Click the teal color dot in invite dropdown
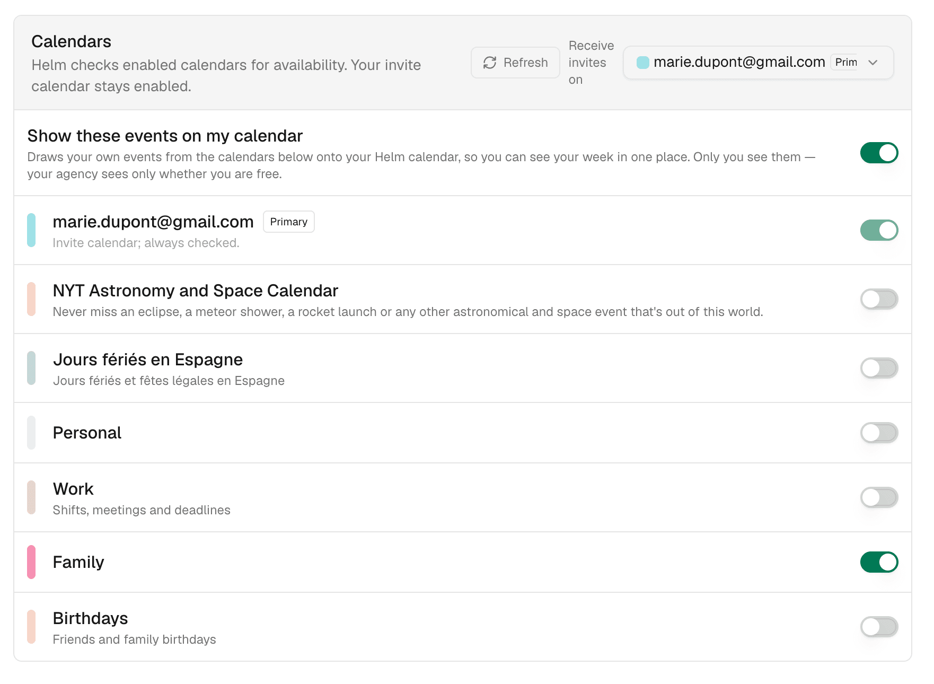Screen dimensions: 934x684 pyautogui.click(x=642, y=63)
